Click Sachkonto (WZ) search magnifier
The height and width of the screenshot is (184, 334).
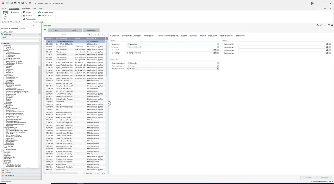click(327, 47)
